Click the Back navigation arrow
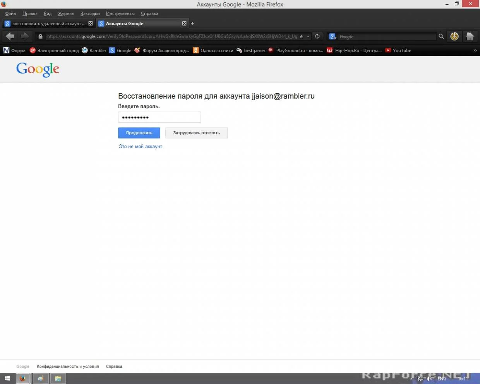480x384 pixels. (x=10, y=36)
